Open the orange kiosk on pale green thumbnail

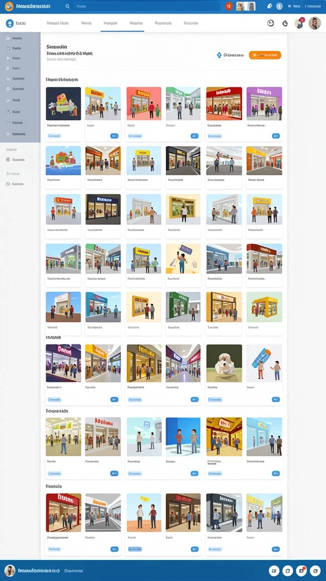coord(264,307)
